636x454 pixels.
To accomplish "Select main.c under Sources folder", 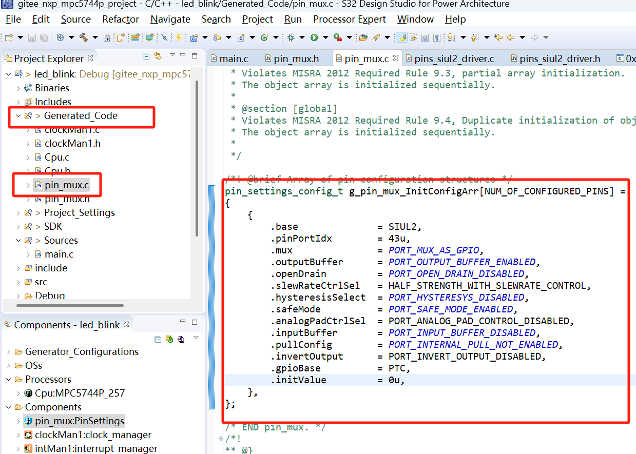I will point(54,254).
